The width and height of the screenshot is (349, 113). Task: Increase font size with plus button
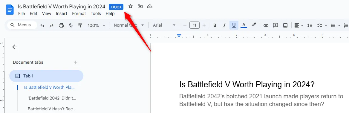[x=204, y=25]
